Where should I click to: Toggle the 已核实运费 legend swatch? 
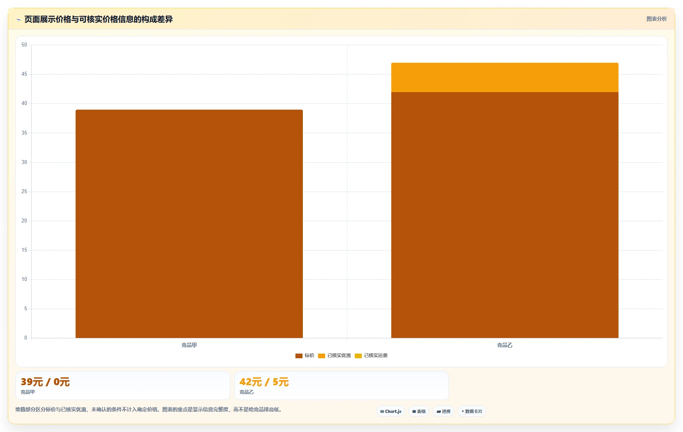click(358, 356)
